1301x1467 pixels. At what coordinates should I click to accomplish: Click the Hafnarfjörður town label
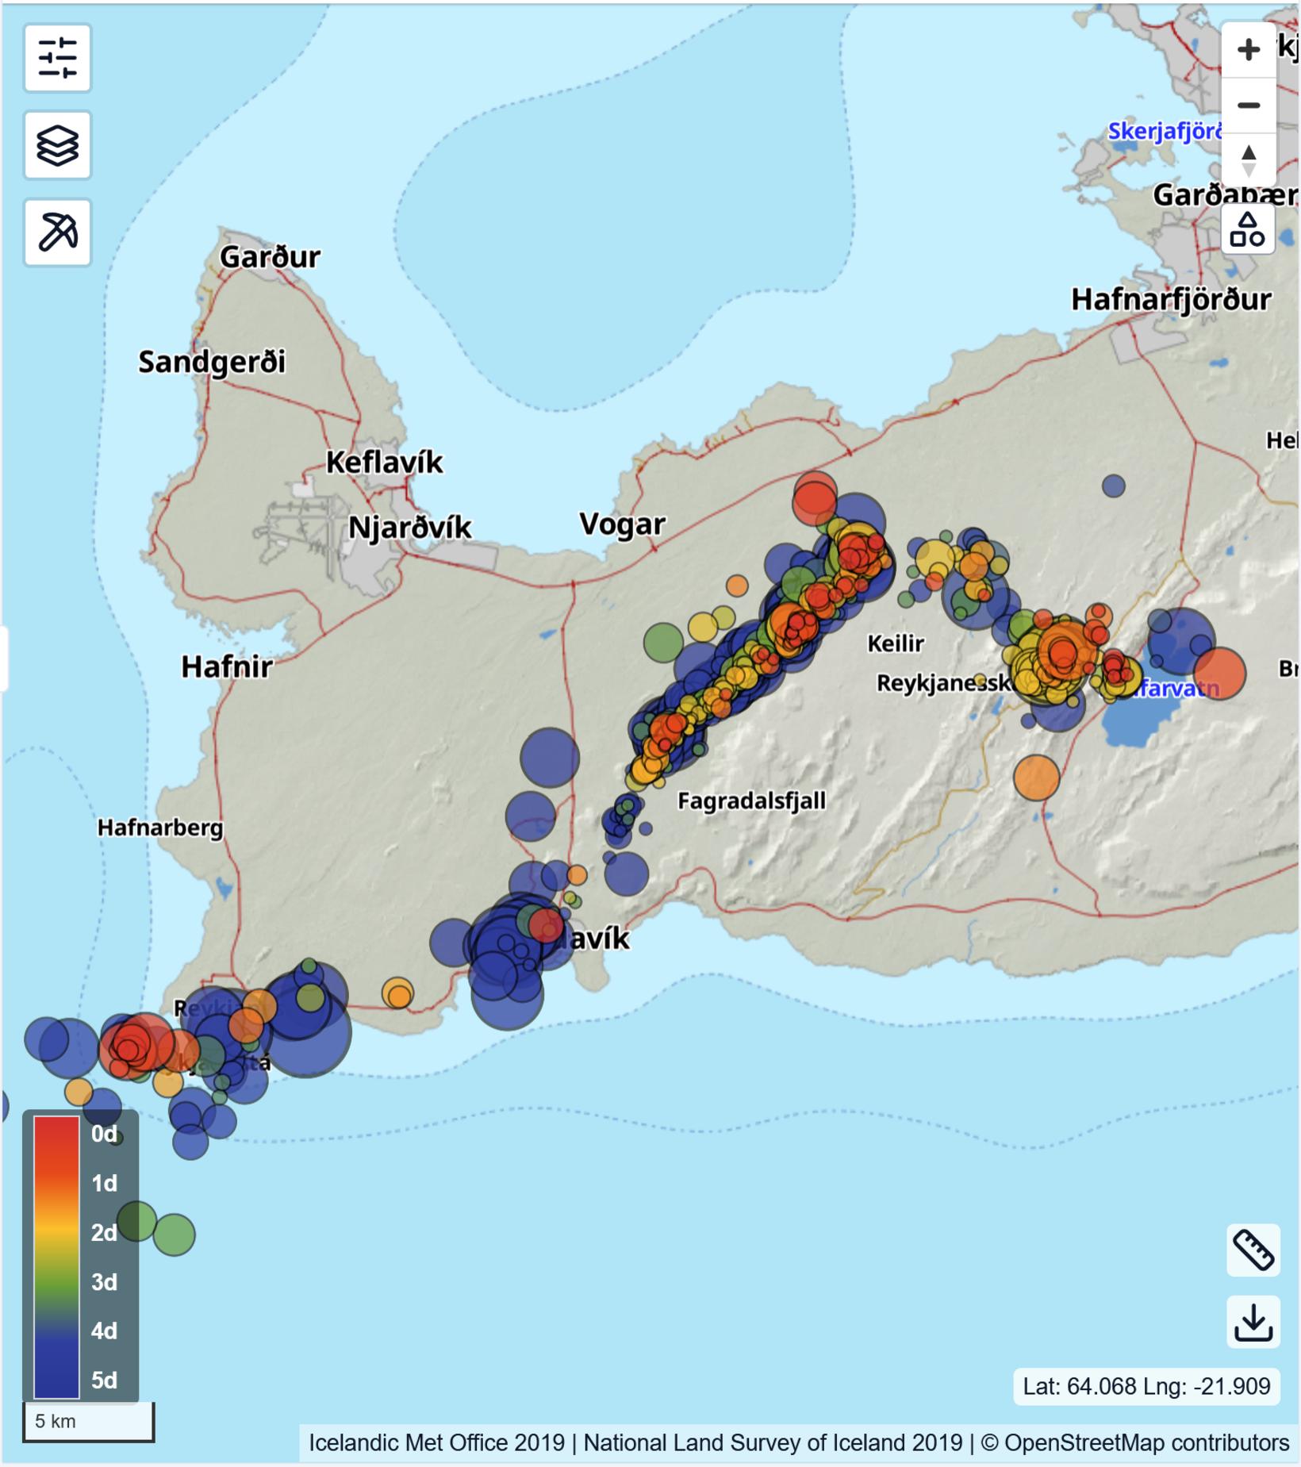[1171, 300]
